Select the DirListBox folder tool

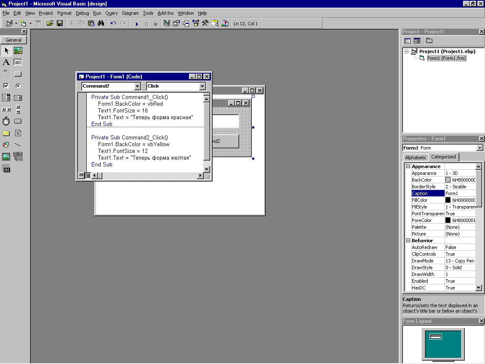pyautogui.click(x=6, y=133)
